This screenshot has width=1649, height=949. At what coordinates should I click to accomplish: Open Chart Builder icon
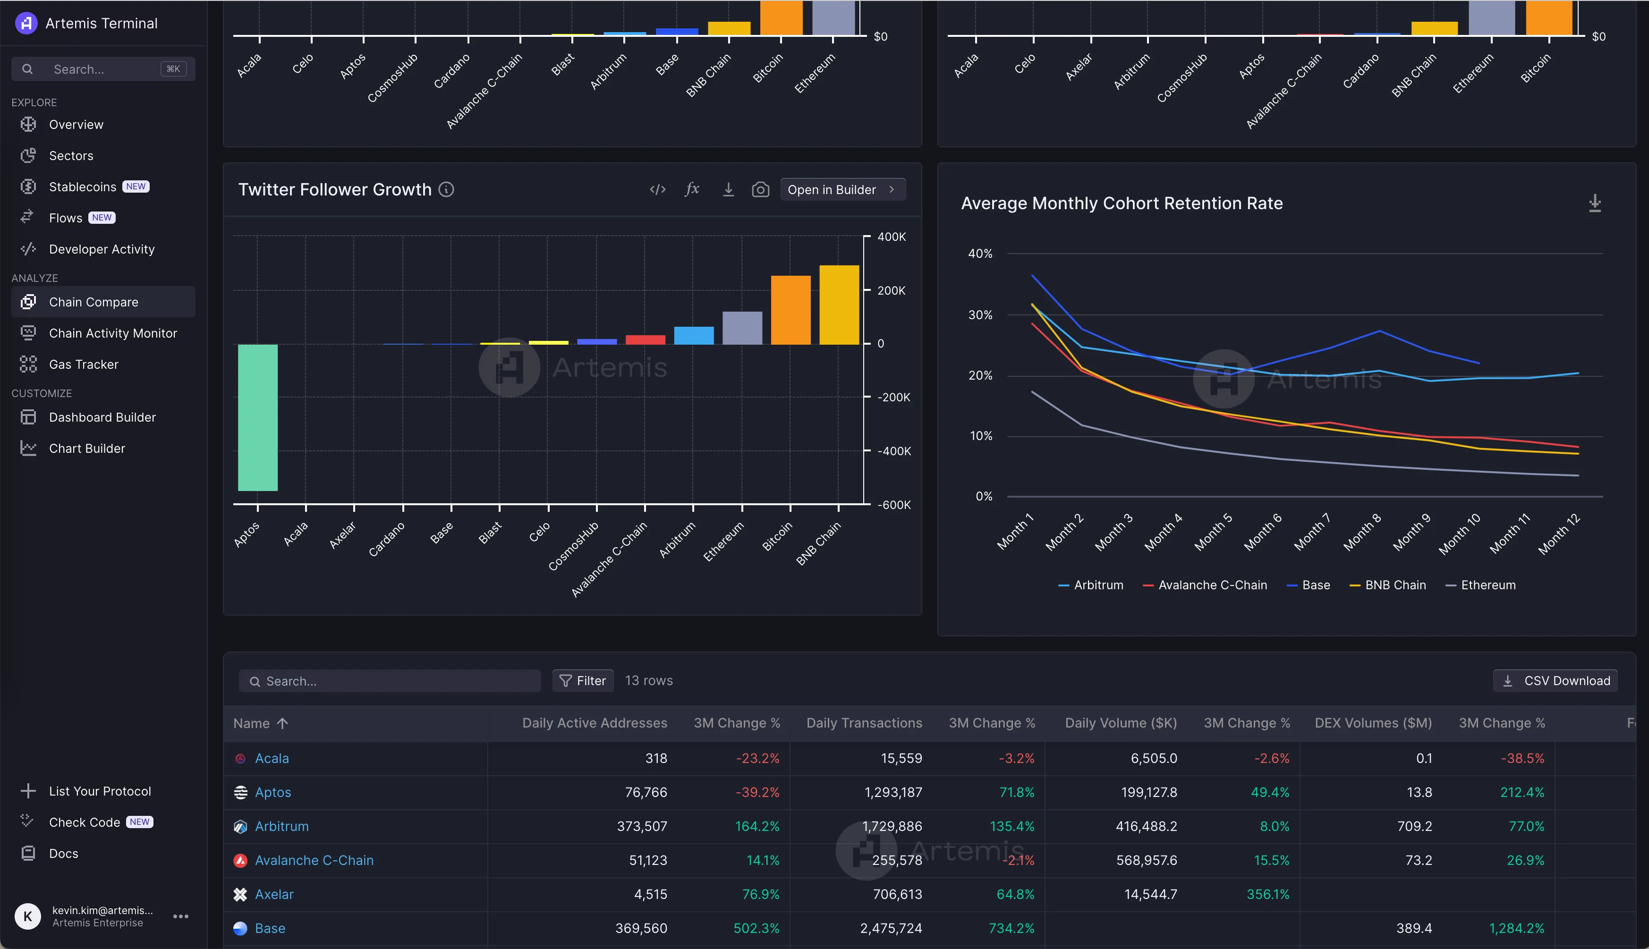28,449
